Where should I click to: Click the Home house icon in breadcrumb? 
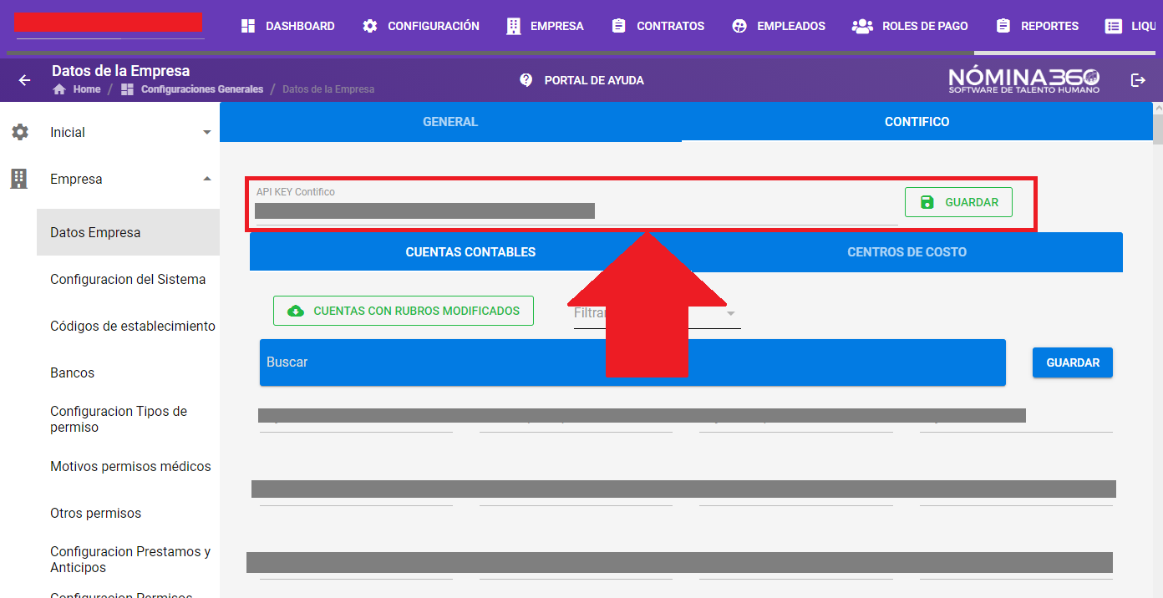click(x=59, y=89)
